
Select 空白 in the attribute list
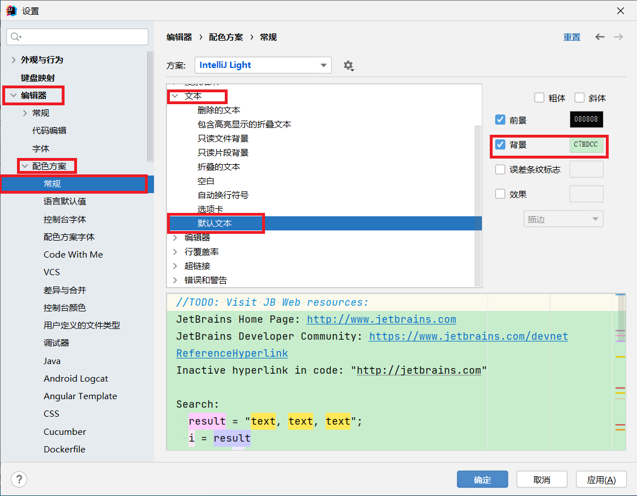pyautogui.click(x=206, y=181)
